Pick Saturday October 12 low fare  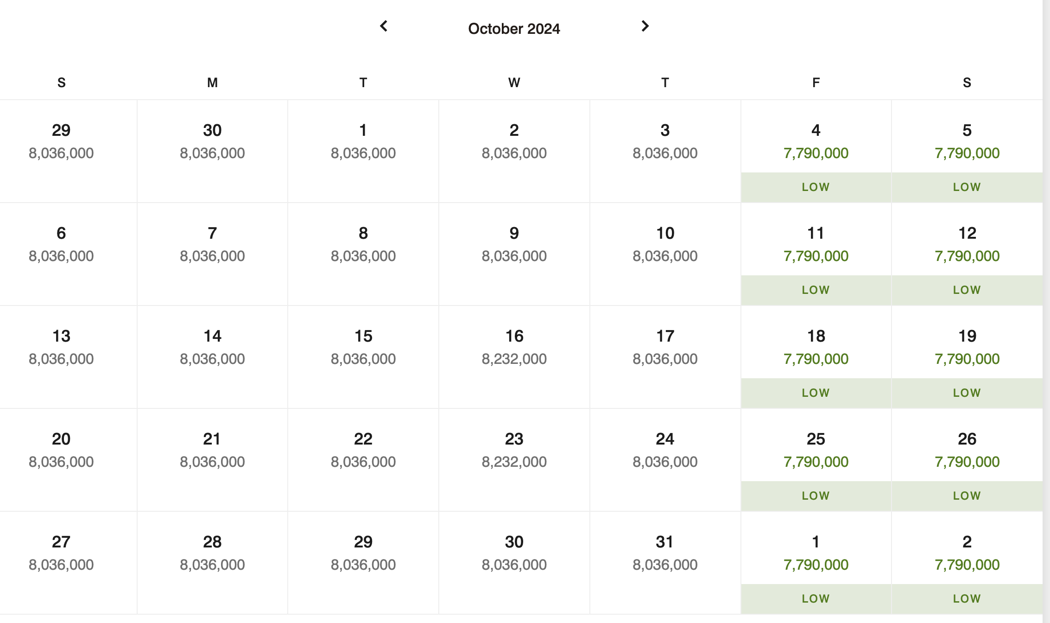[x=967, y=254]
